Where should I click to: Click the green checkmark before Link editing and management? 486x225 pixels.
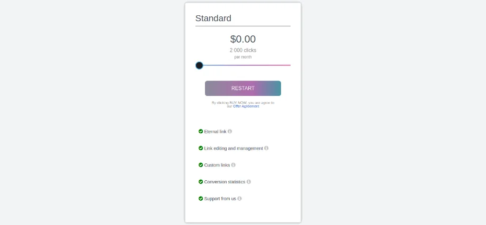pyautogui.click(x=201, y=148)
